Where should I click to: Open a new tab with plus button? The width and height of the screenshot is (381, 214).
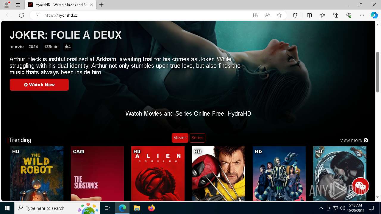pyautogui.click(x=102, y=5)
